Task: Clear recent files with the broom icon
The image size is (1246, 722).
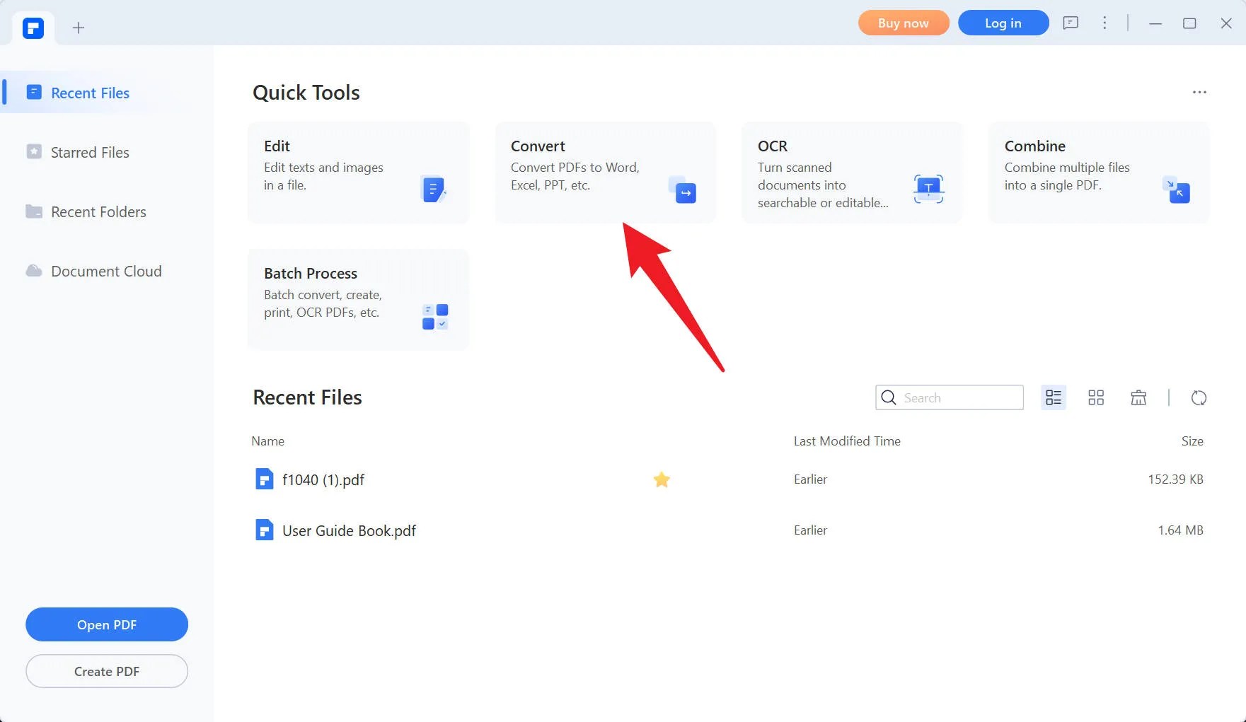Action: 1138,397
